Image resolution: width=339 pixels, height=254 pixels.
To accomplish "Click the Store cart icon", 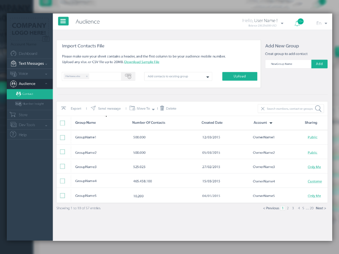I will (13, 114).
